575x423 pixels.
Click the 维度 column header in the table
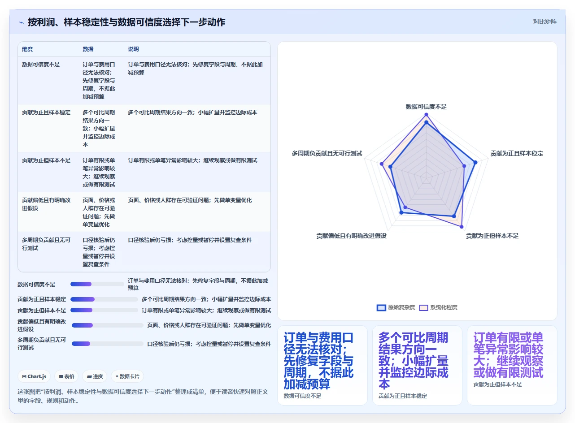(27, 49)
